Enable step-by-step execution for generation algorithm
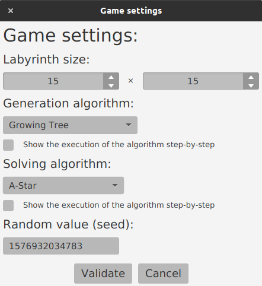 pos(8,145)
